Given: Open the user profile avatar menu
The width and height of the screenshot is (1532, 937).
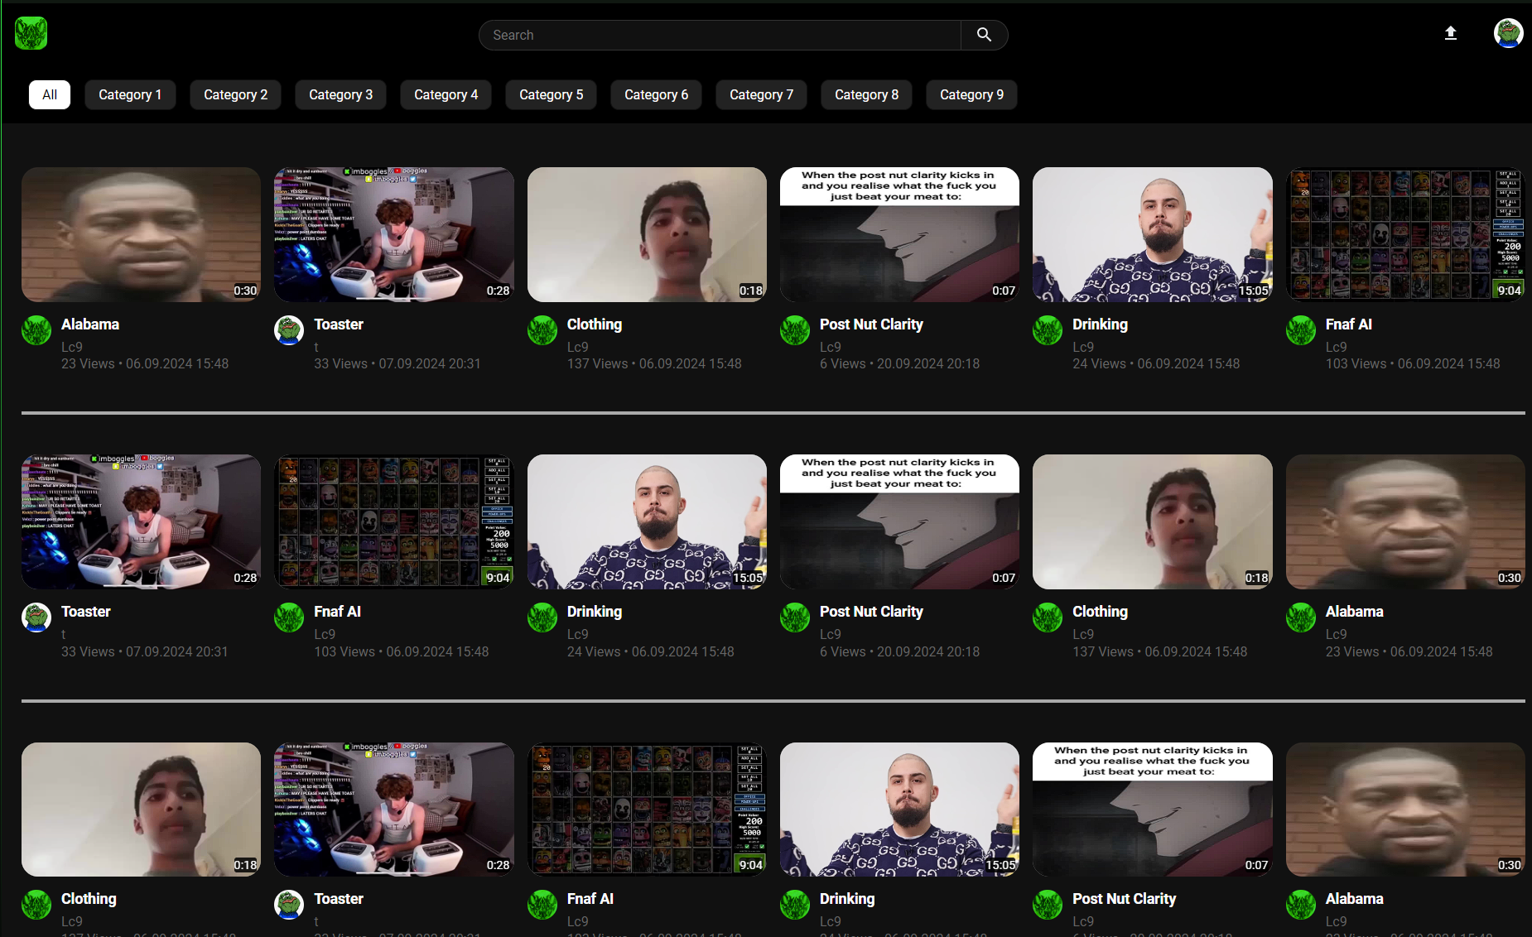Looking at the screenshot, I should point(1508,34).
